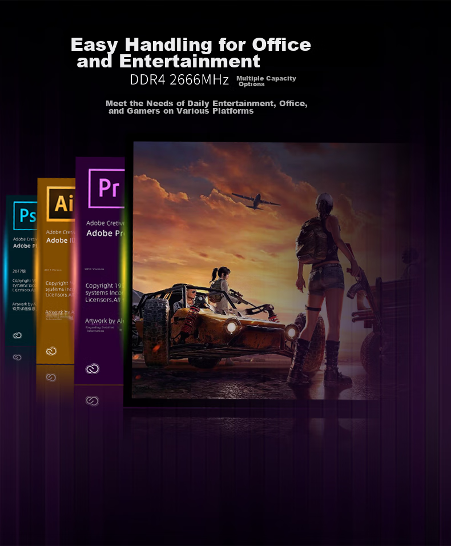Click Creative Cloud icon on Premiere card
The height and width of the screenshot is (546, 451).
(92, 369)
